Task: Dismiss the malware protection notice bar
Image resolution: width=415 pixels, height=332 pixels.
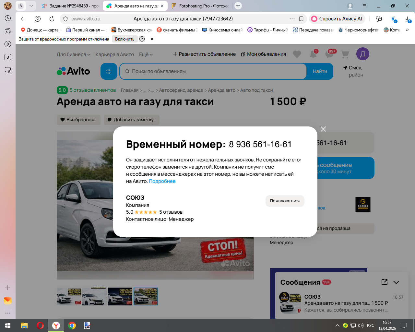Action: (152, 39)
